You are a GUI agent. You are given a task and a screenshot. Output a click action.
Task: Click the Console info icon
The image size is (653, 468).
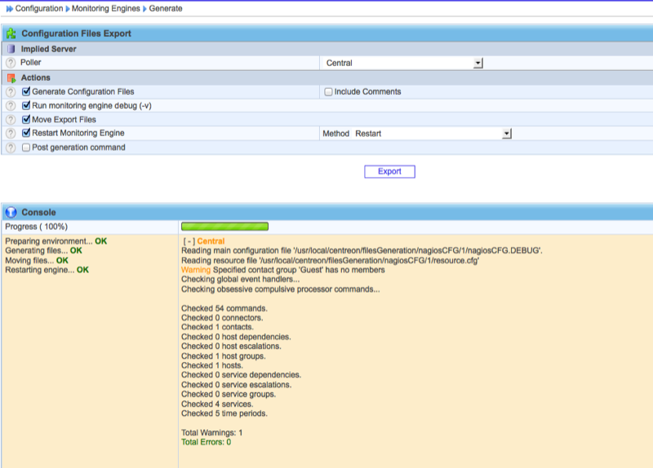tap(11, 212)
